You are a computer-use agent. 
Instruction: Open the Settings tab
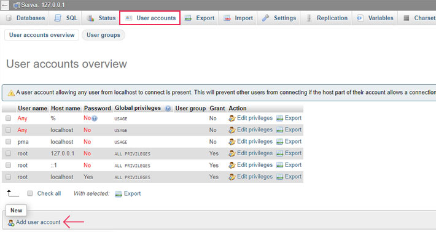pos(279,18)
